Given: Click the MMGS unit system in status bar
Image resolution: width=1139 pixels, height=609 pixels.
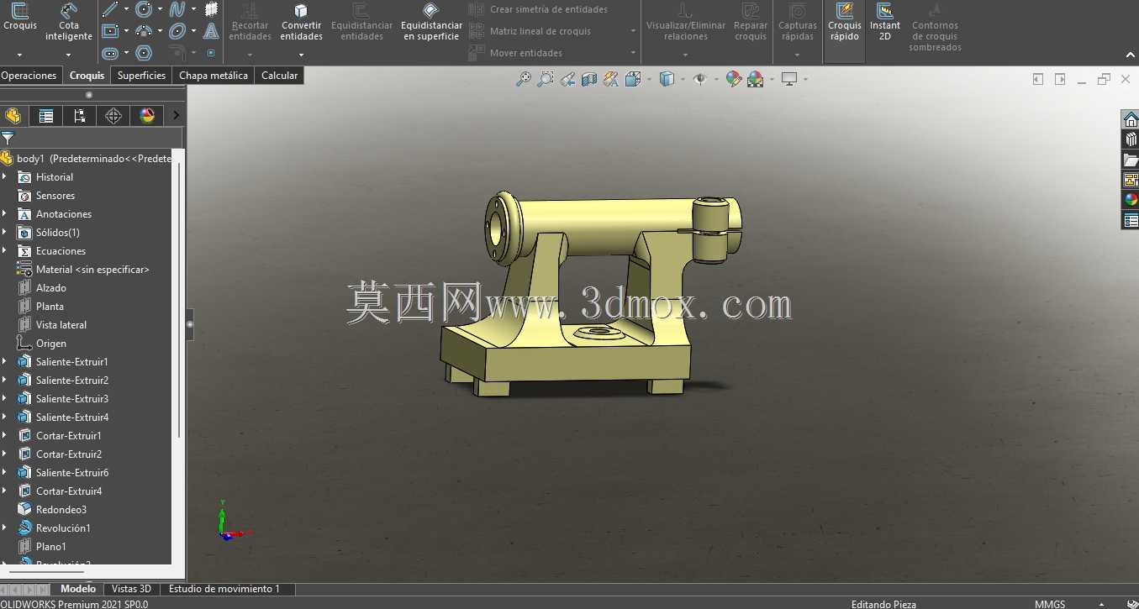Looking at the screenshot, I should pyautogui.click(x=1050, y=604).
